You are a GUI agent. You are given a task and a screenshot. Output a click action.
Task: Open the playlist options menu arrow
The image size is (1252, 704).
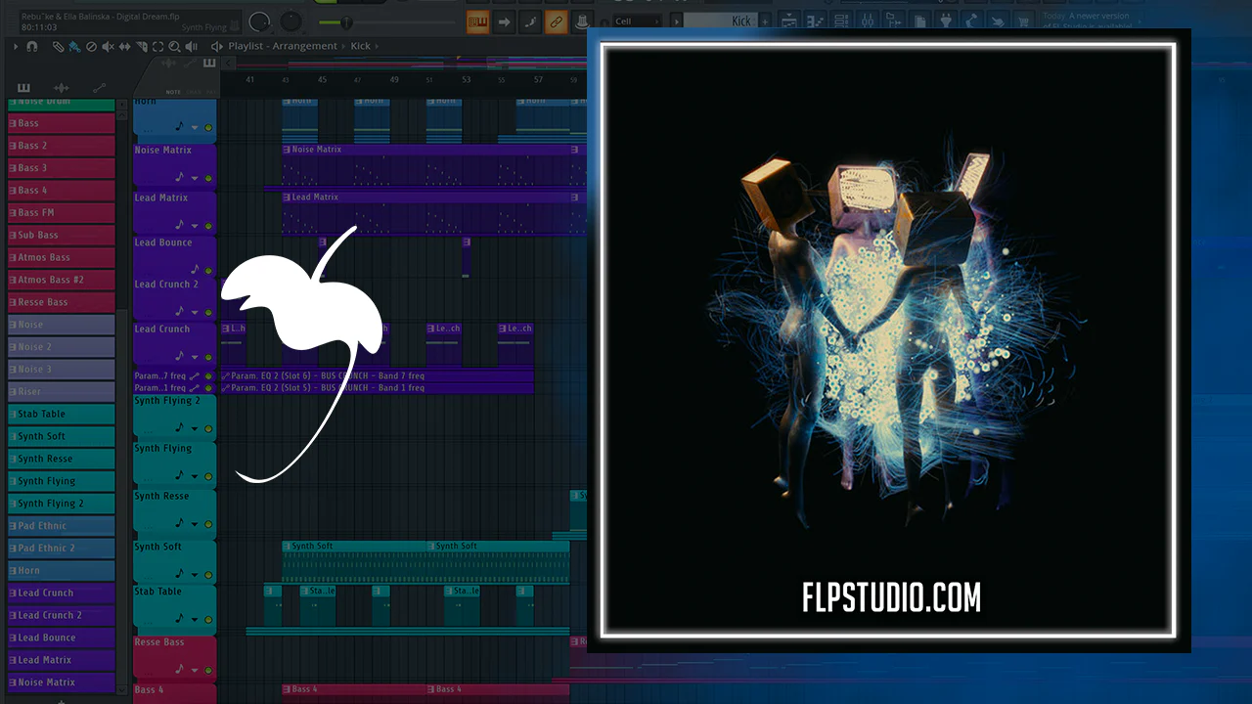[15, 46]
